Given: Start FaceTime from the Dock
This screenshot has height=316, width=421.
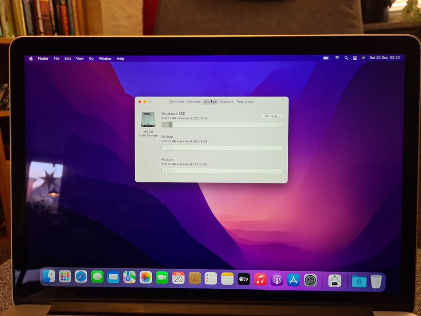Looking at the screenshot, I should coord(162,278).
